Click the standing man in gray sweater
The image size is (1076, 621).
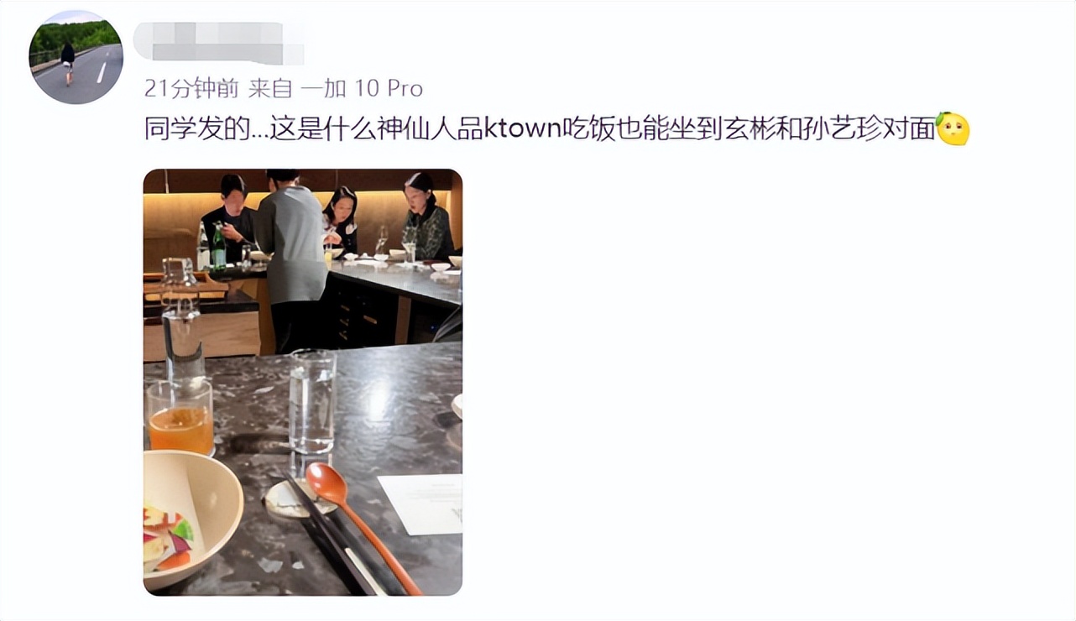tap(290, 260)
